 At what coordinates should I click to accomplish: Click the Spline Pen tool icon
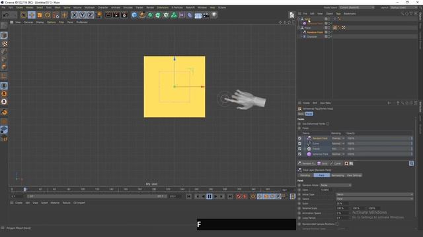click(x=142, y=15)
